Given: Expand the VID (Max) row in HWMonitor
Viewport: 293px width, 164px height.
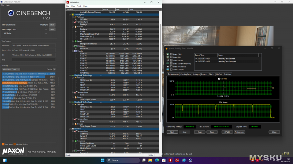Looking at the screenshot, I should tap(75, 20).
